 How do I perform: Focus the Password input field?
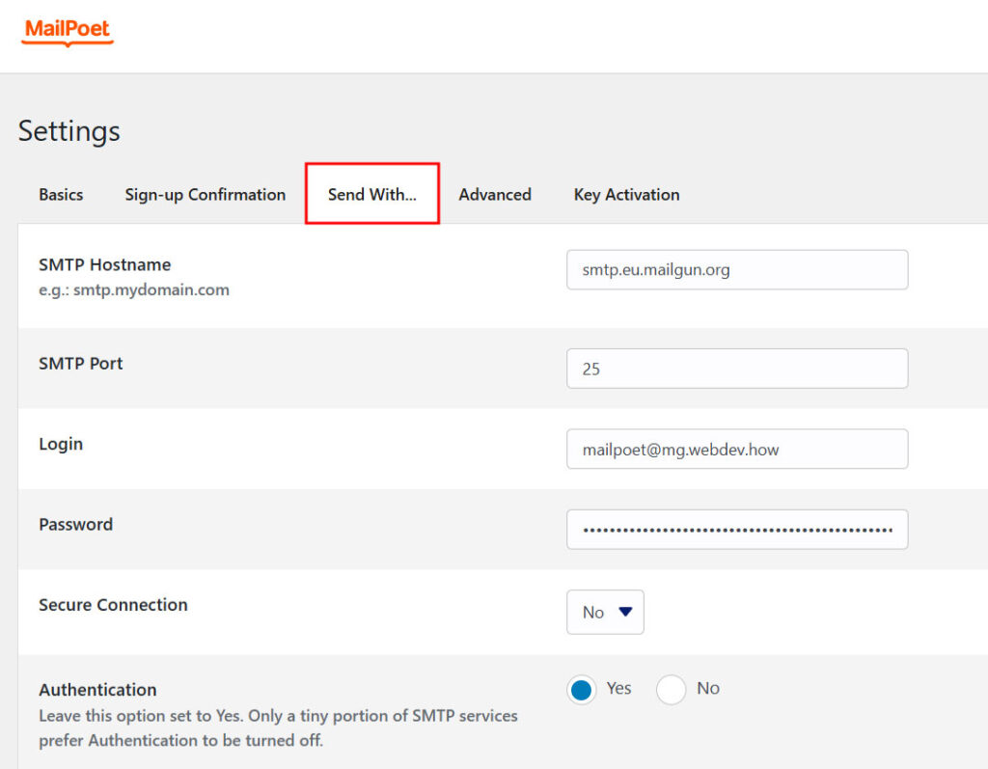tap(736, 529)
